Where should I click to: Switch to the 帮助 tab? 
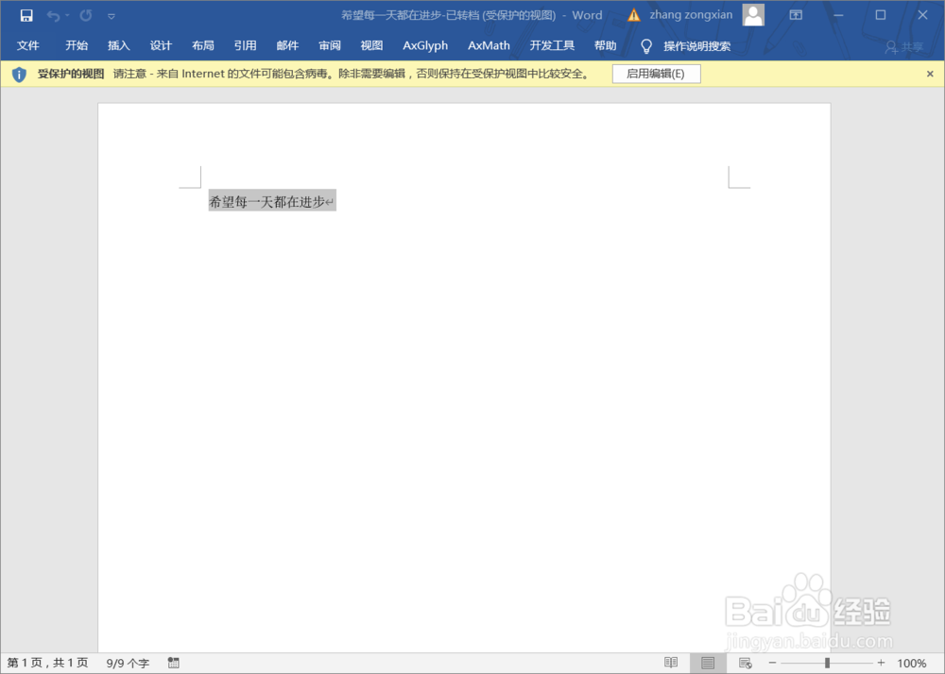tap(605, 45)
